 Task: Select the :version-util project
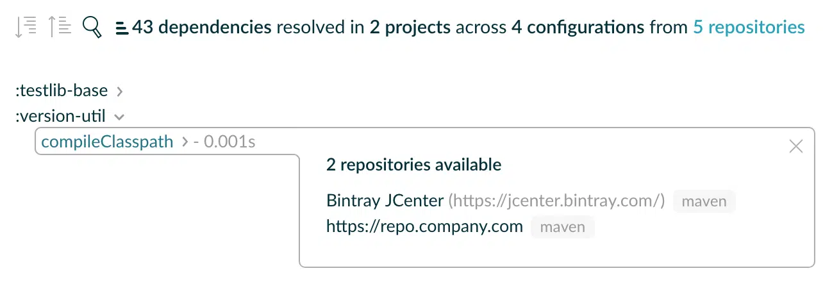click(60, 117)
